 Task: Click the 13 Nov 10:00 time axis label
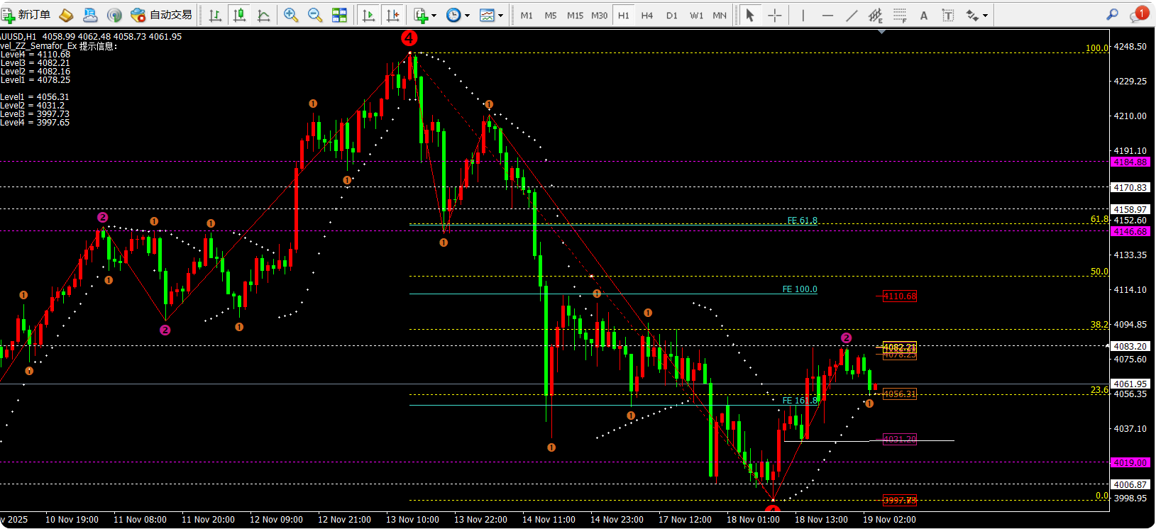(412, 520)
